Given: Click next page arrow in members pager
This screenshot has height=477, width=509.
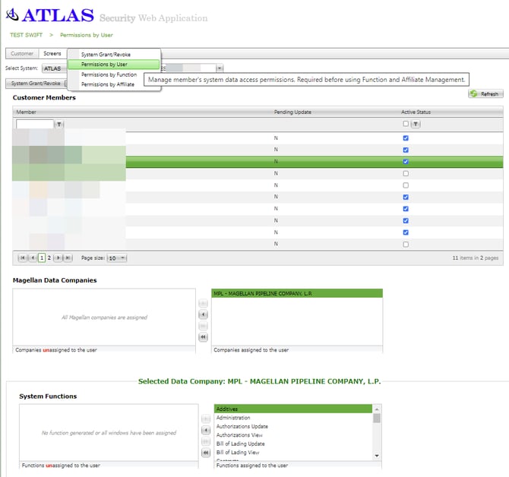Looking at the screenshot, I should tap(58, 258).
